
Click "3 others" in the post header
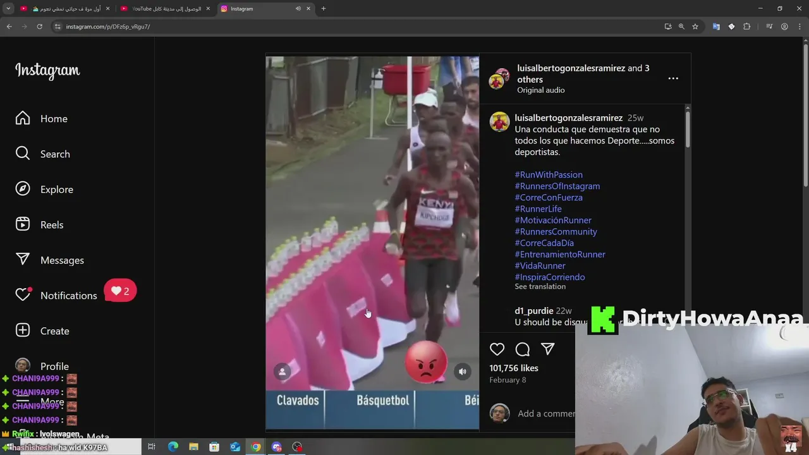coord(583,74)
